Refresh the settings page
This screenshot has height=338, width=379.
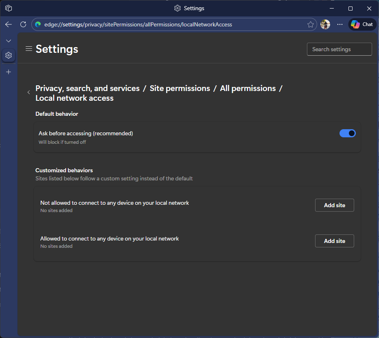coord(23,24)
